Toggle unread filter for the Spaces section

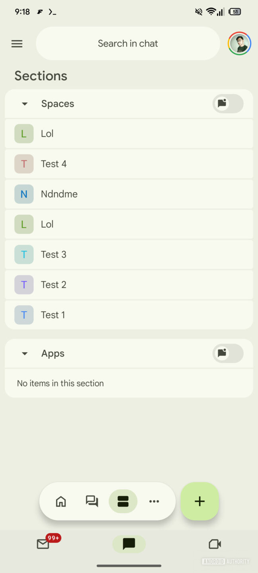[x=228, y=103]
